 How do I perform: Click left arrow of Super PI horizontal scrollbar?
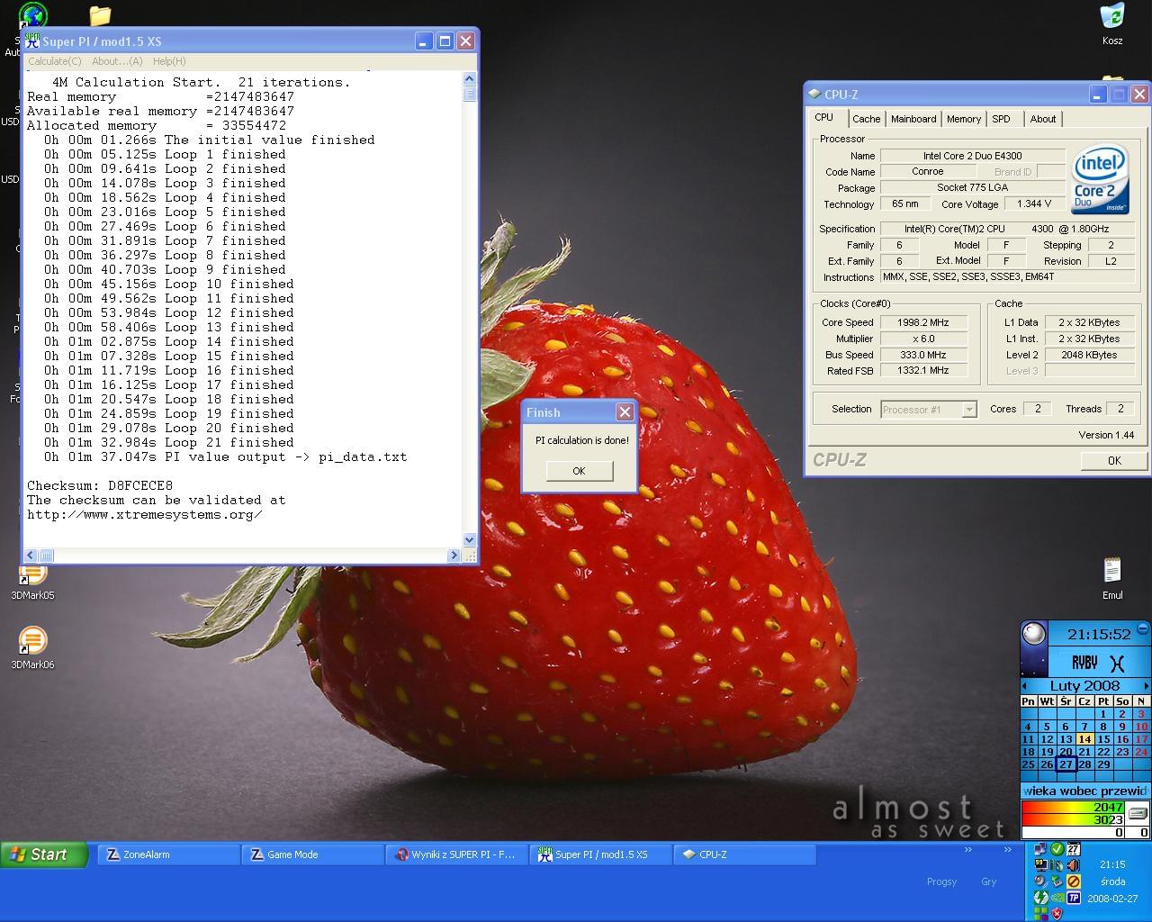point(31,556)
